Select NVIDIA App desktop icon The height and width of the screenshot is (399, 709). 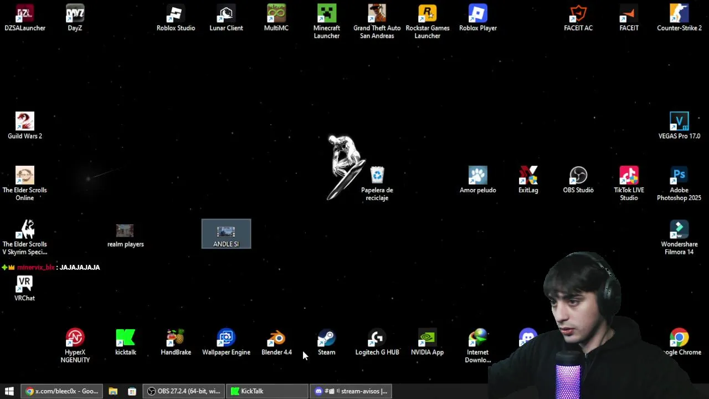pos(427,342)
